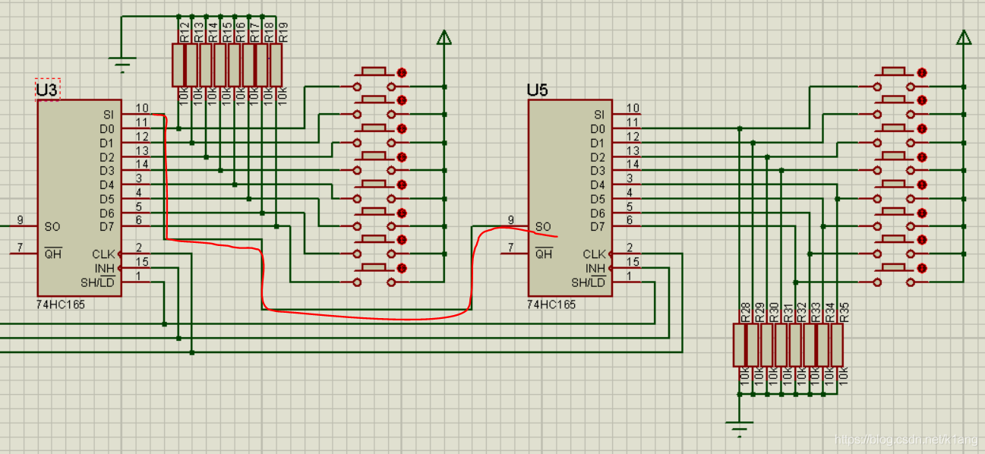This screenshot has height=454, width=985.
Task: Choose resistor R33
Action: coord(810,345)
